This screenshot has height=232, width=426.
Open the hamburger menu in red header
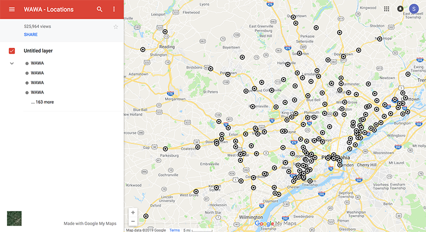[12, 9]
